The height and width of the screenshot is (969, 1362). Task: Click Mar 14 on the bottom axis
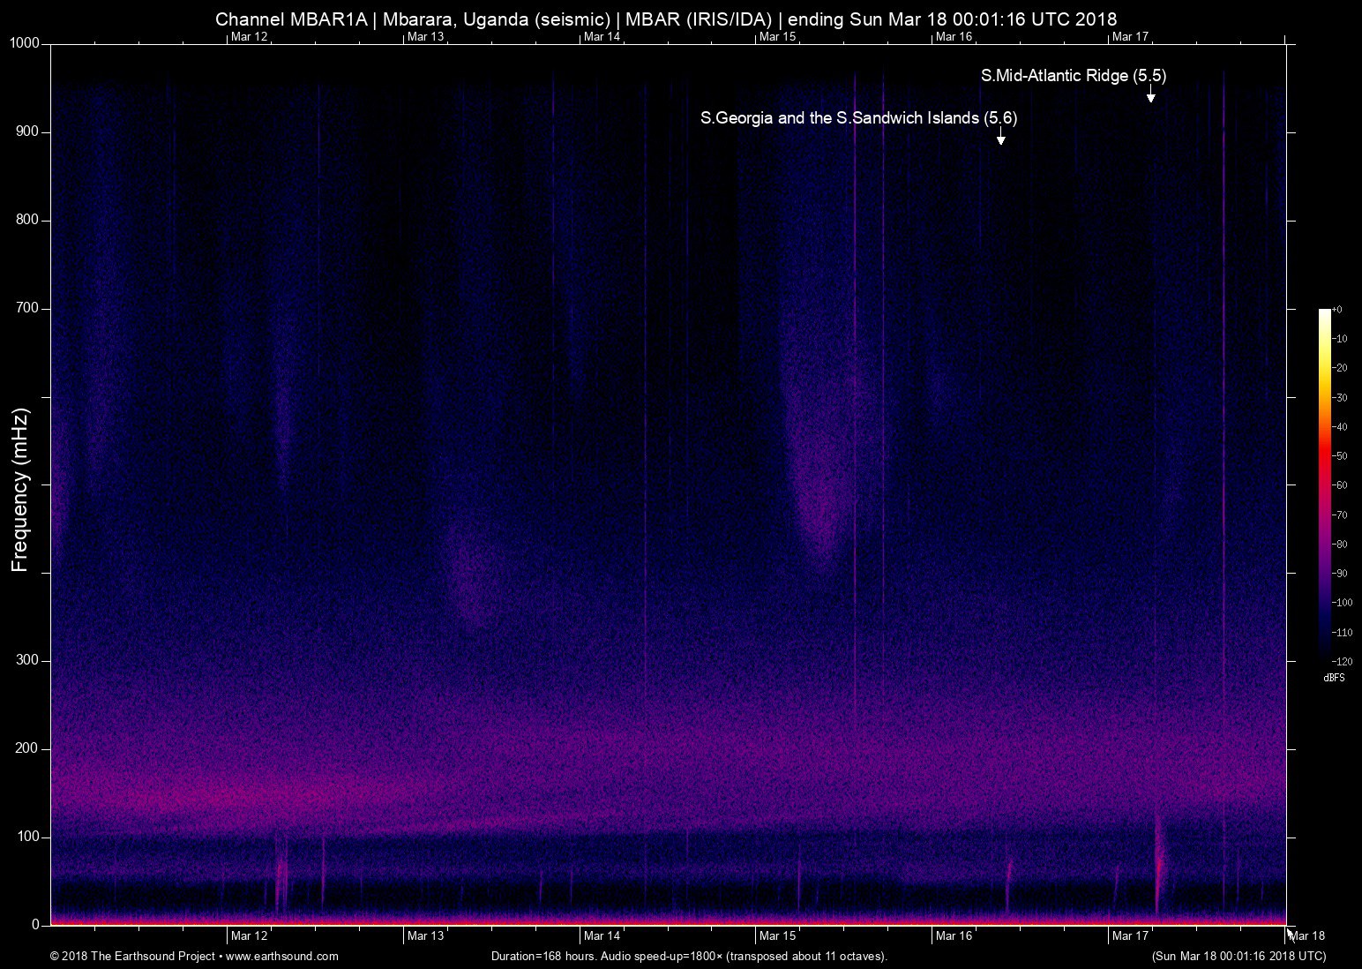[x=602, y=935]
